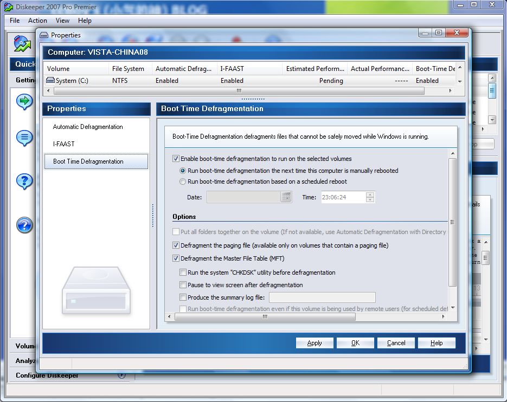Select run based on scheduled reboot option
This screenshot has height=402, width=507.
[x=183, y=181]
